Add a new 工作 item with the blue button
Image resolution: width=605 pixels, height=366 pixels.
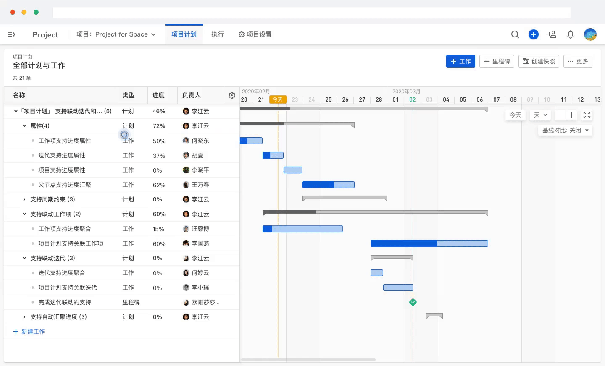(460, 61)
